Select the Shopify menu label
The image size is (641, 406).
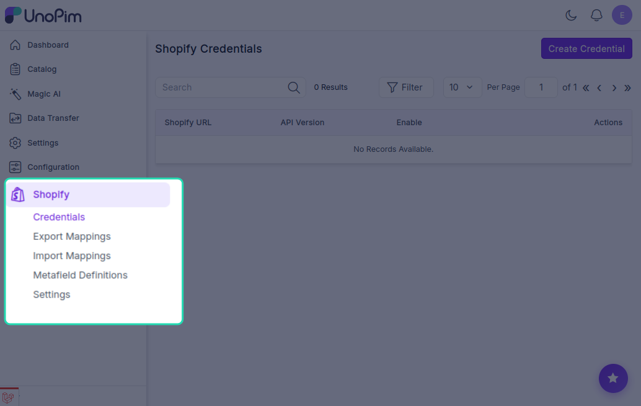coord(51,195)
